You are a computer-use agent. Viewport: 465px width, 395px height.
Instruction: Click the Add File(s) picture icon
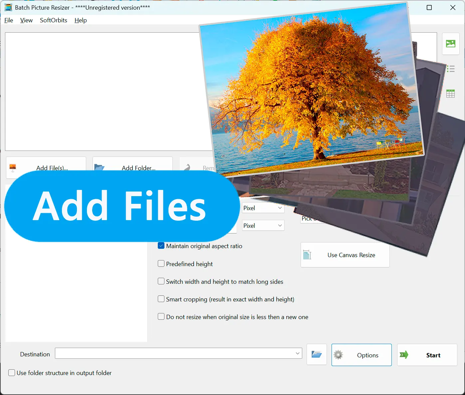click(x=13, y=167)
